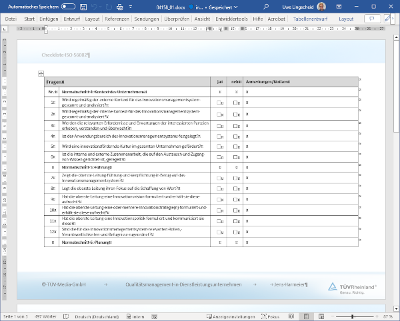The height and width of the screenshot is (321, 400).
Task: Click Uwe Lingscheid's profile picture
Action: pos(322,6)
